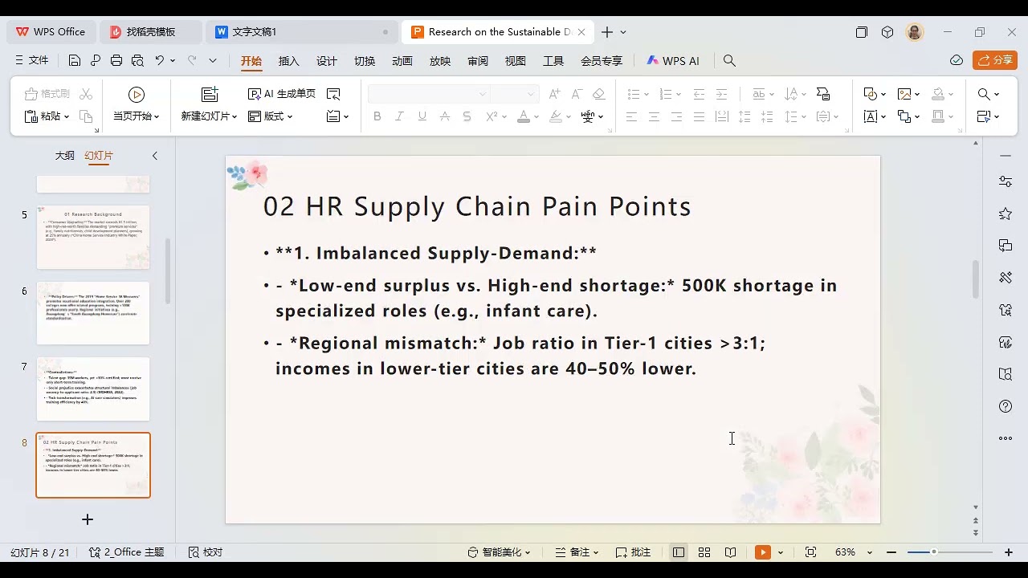Open the WPS AI panel

(673, 61)
